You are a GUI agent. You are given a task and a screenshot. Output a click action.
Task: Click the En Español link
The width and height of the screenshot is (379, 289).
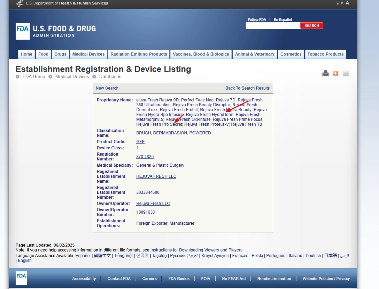tap(283, 20)
